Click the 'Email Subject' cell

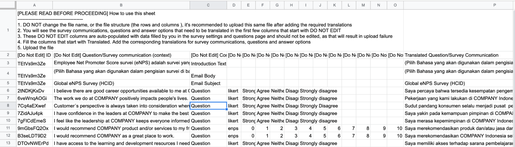coord(208,83)
